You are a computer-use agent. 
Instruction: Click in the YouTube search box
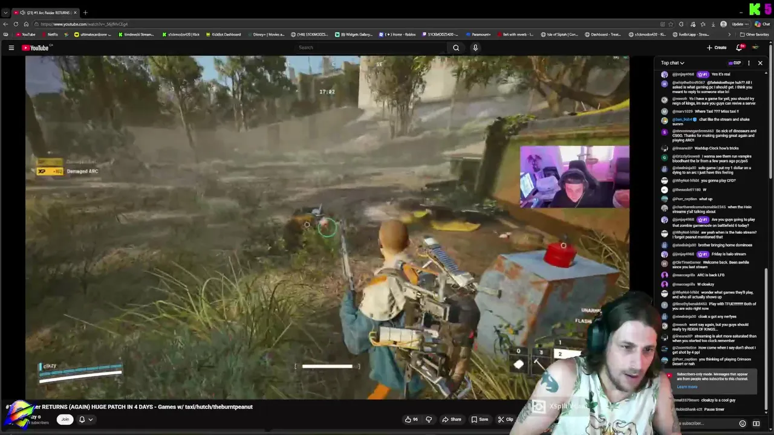372,48
